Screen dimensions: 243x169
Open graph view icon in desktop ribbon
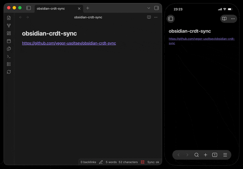click(x=9, y=25)
